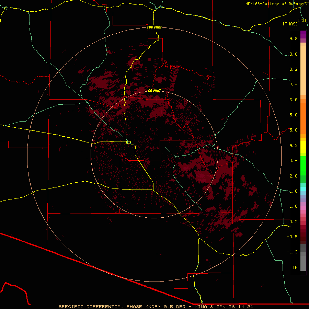Click the 100 NMI range ring label

pyautogui.click(x=154, y=27)
